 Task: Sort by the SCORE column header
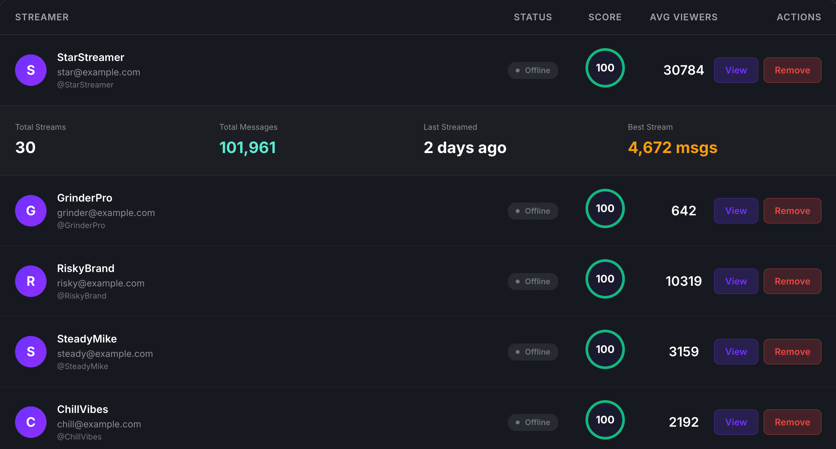(605, 17)
